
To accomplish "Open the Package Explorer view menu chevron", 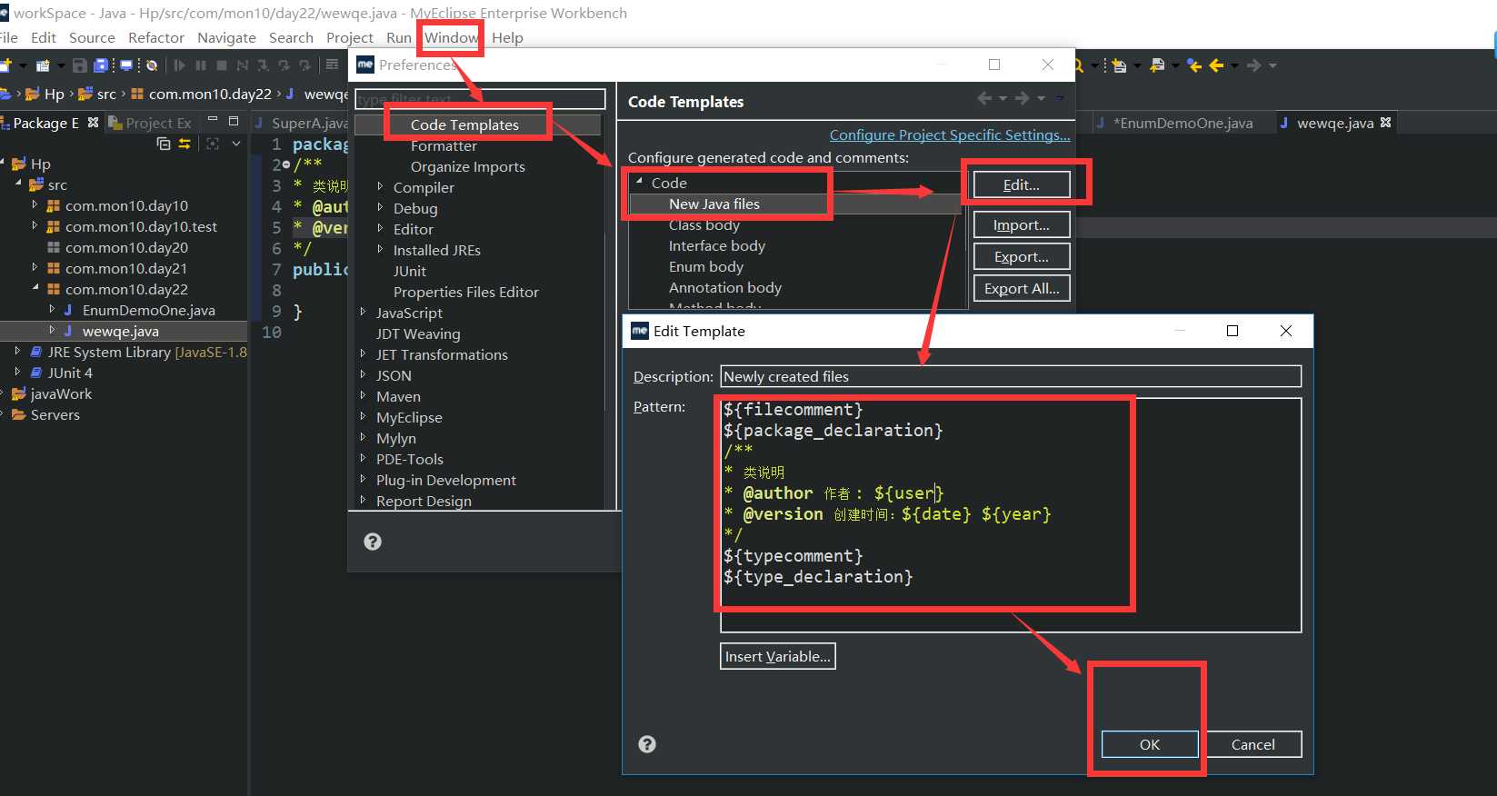I will 236,144.
